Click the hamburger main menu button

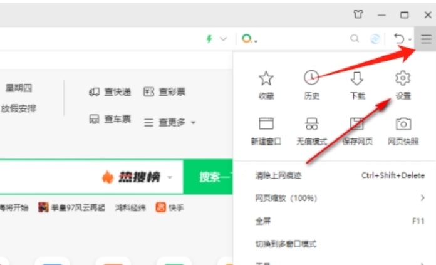coord(426,39)
